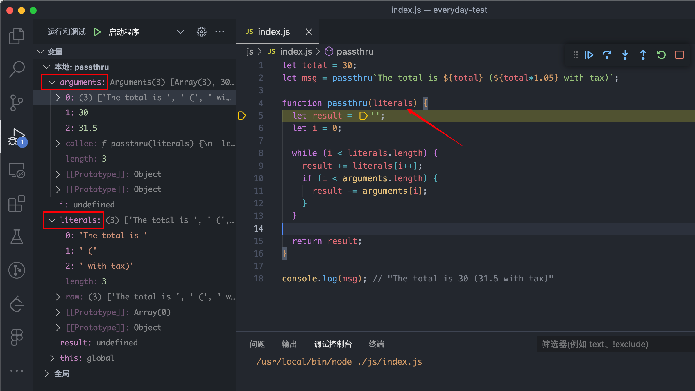695x391 pixels.
Task: Open the Testing beaker icon
Action: (x=17, y=237)
